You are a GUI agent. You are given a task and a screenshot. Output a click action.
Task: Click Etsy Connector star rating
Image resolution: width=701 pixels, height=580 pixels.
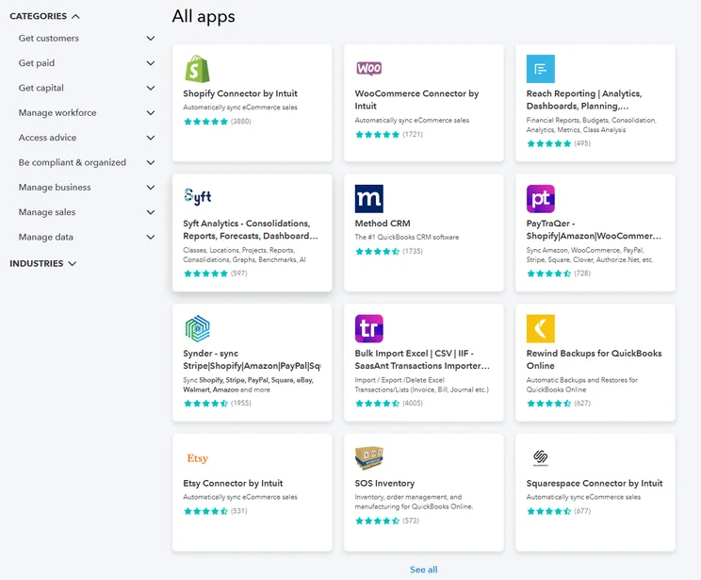[205, 511]
